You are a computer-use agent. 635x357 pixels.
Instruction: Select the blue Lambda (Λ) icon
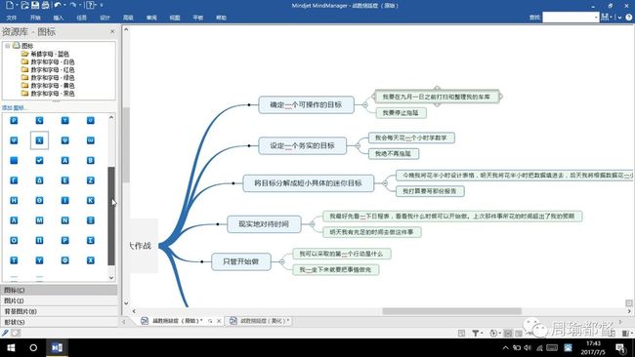[x=14, y=220]
